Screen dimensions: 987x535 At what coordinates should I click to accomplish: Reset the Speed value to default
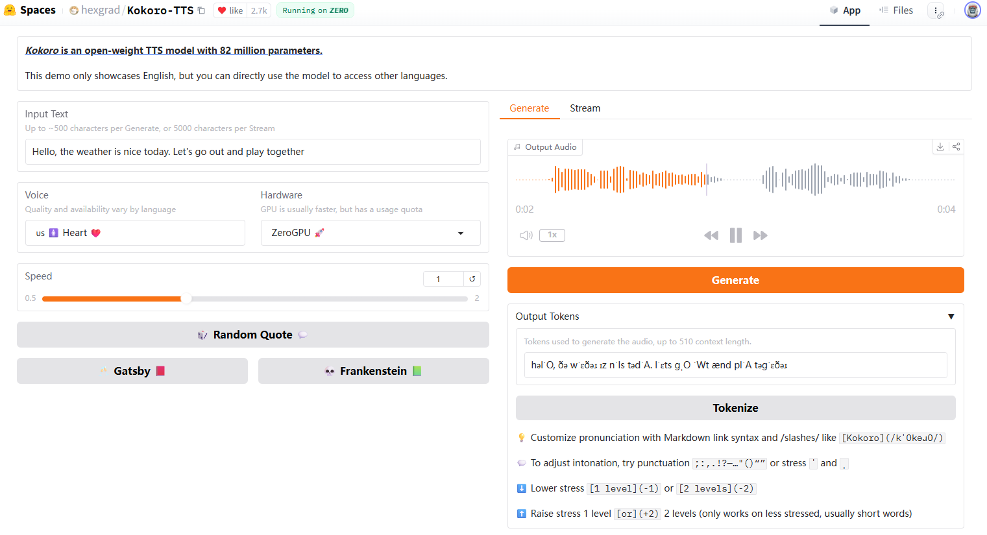point(472,279)
